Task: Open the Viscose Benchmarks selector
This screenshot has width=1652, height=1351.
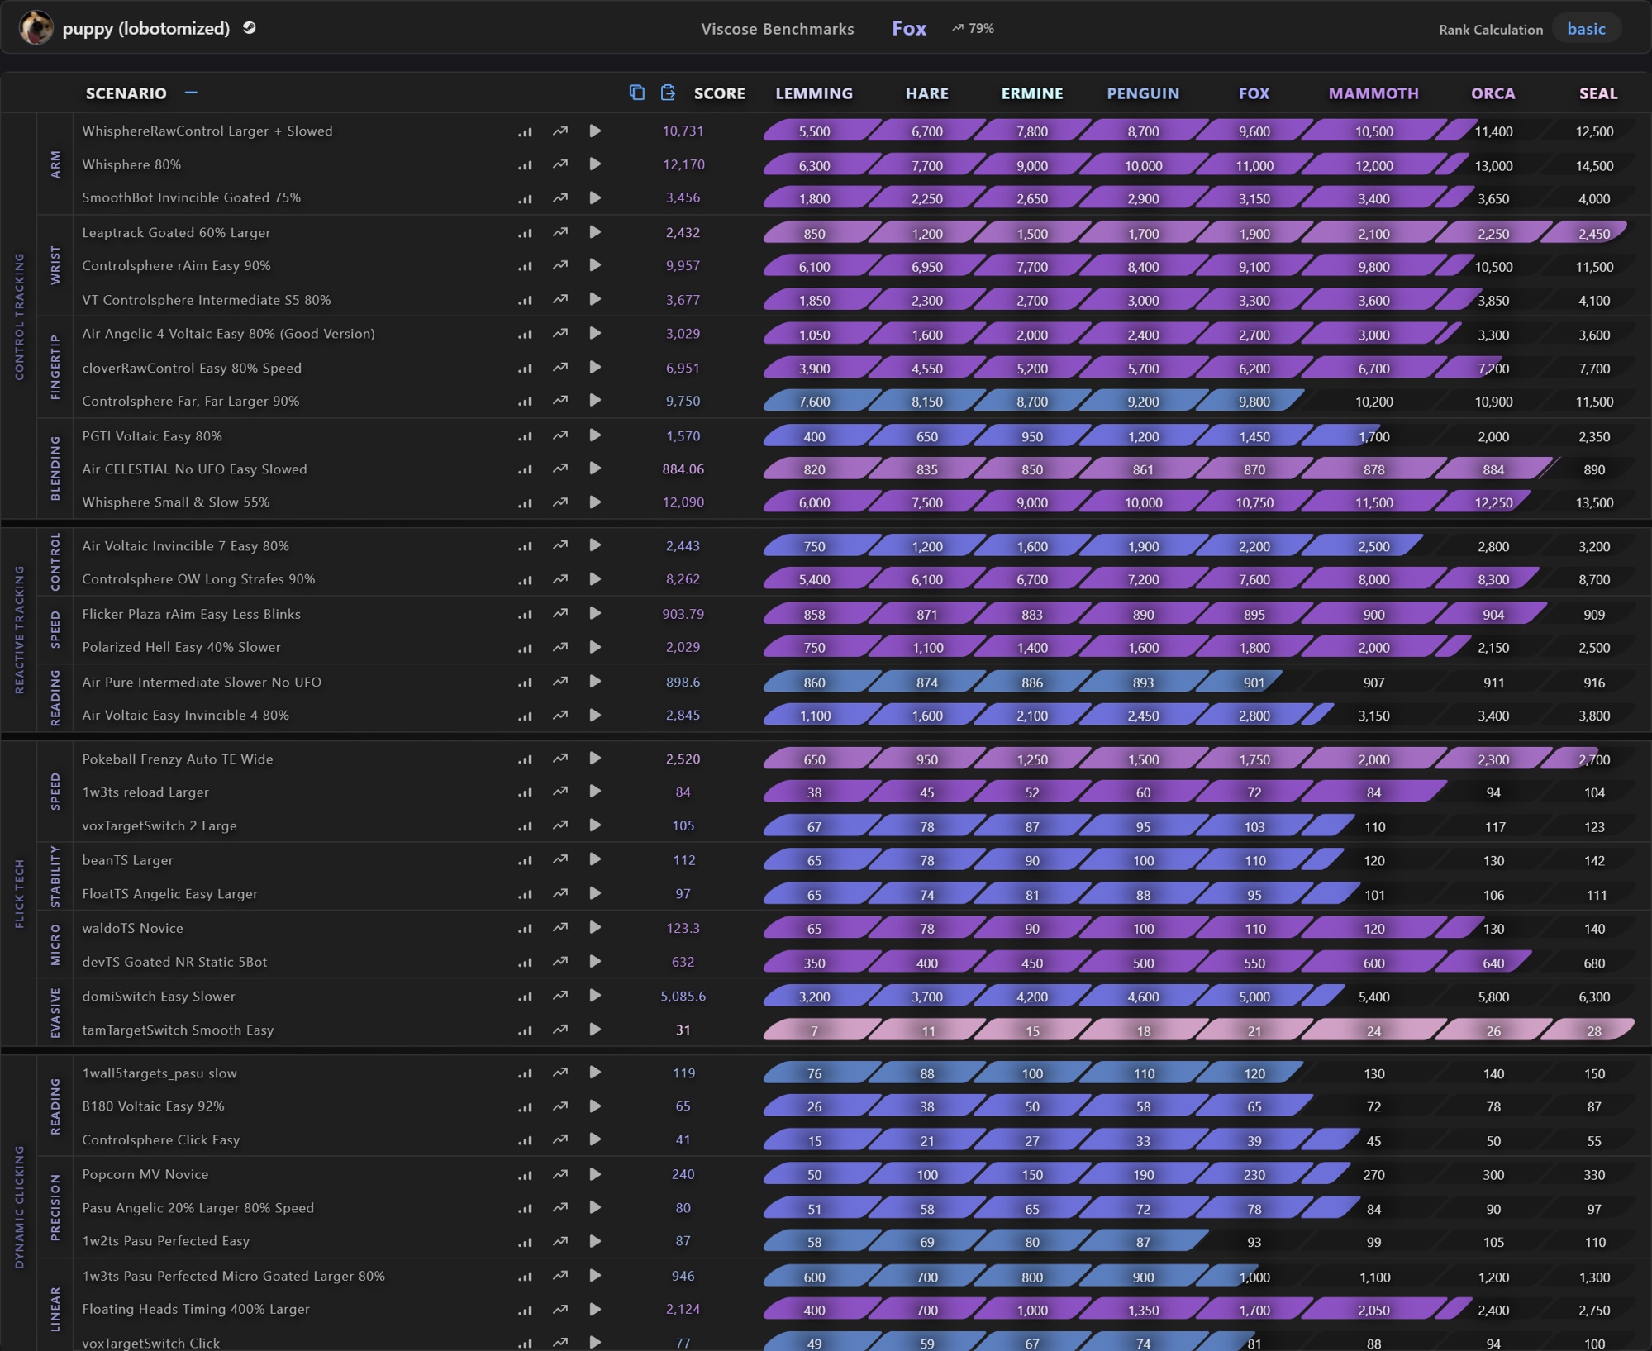Action: tap(777, 29)
